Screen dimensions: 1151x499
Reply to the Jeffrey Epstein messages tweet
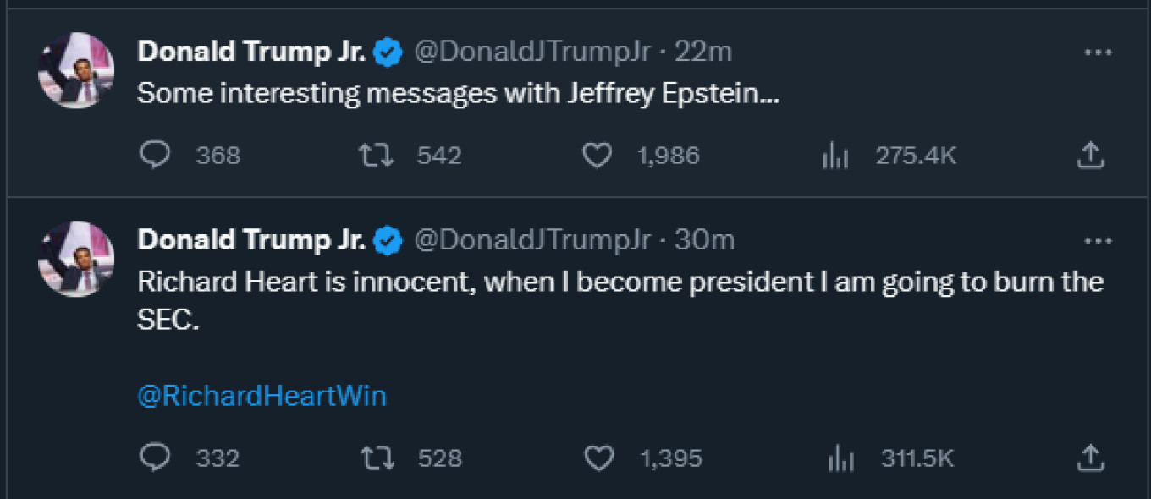coord(156,156)
